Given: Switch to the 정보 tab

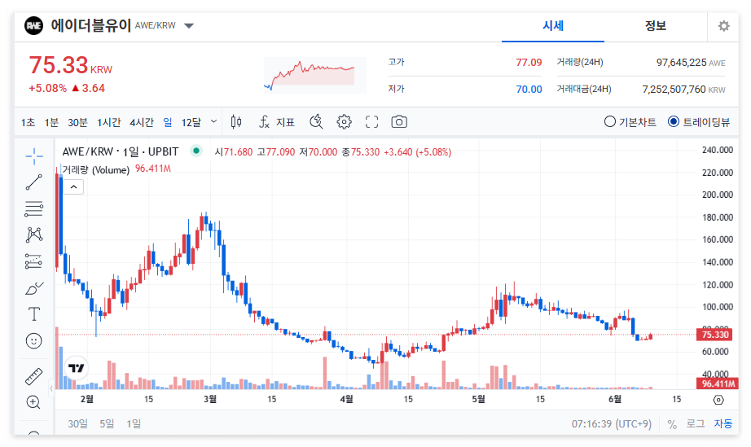Looking at the screenshot, I should tap(655, 26).
